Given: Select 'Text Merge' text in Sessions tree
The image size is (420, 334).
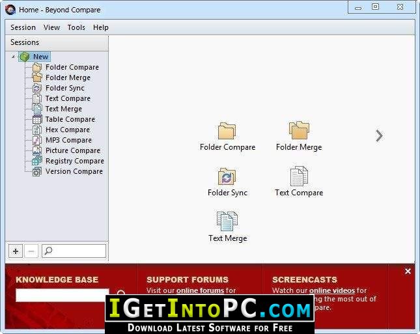Looking at the screenshot, I should 63,109.
